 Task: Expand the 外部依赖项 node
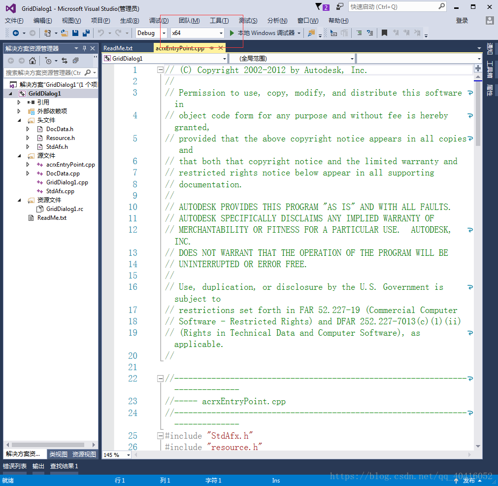pyautogui.click(x=19, y=111)
